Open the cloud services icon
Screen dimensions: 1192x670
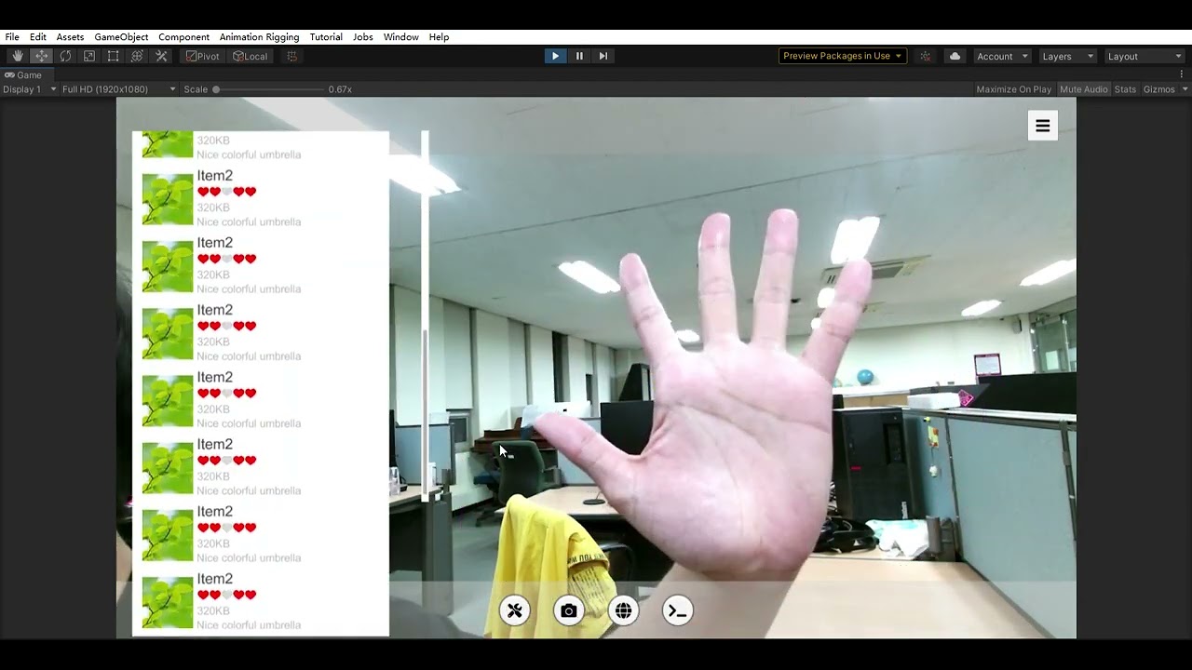coord(955,56)
